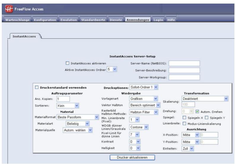Open the Hilfe tab
235x164 pixels.
point(171,20)
